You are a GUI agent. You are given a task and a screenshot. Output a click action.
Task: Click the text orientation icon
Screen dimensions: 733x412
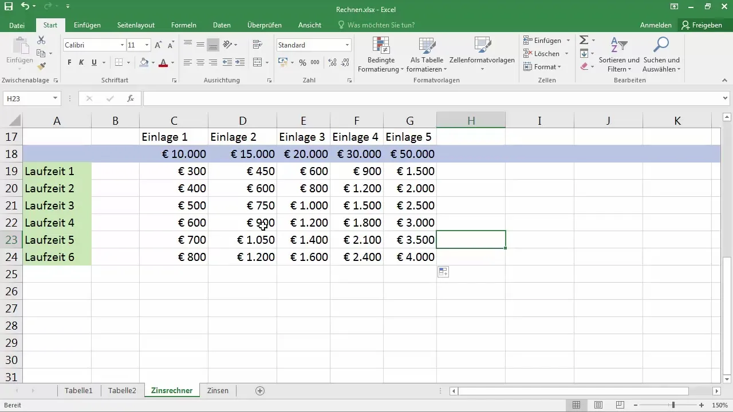click(x=227, y=45)
